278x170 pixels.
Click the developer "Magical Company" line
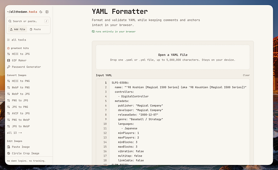tap(140, 110)
